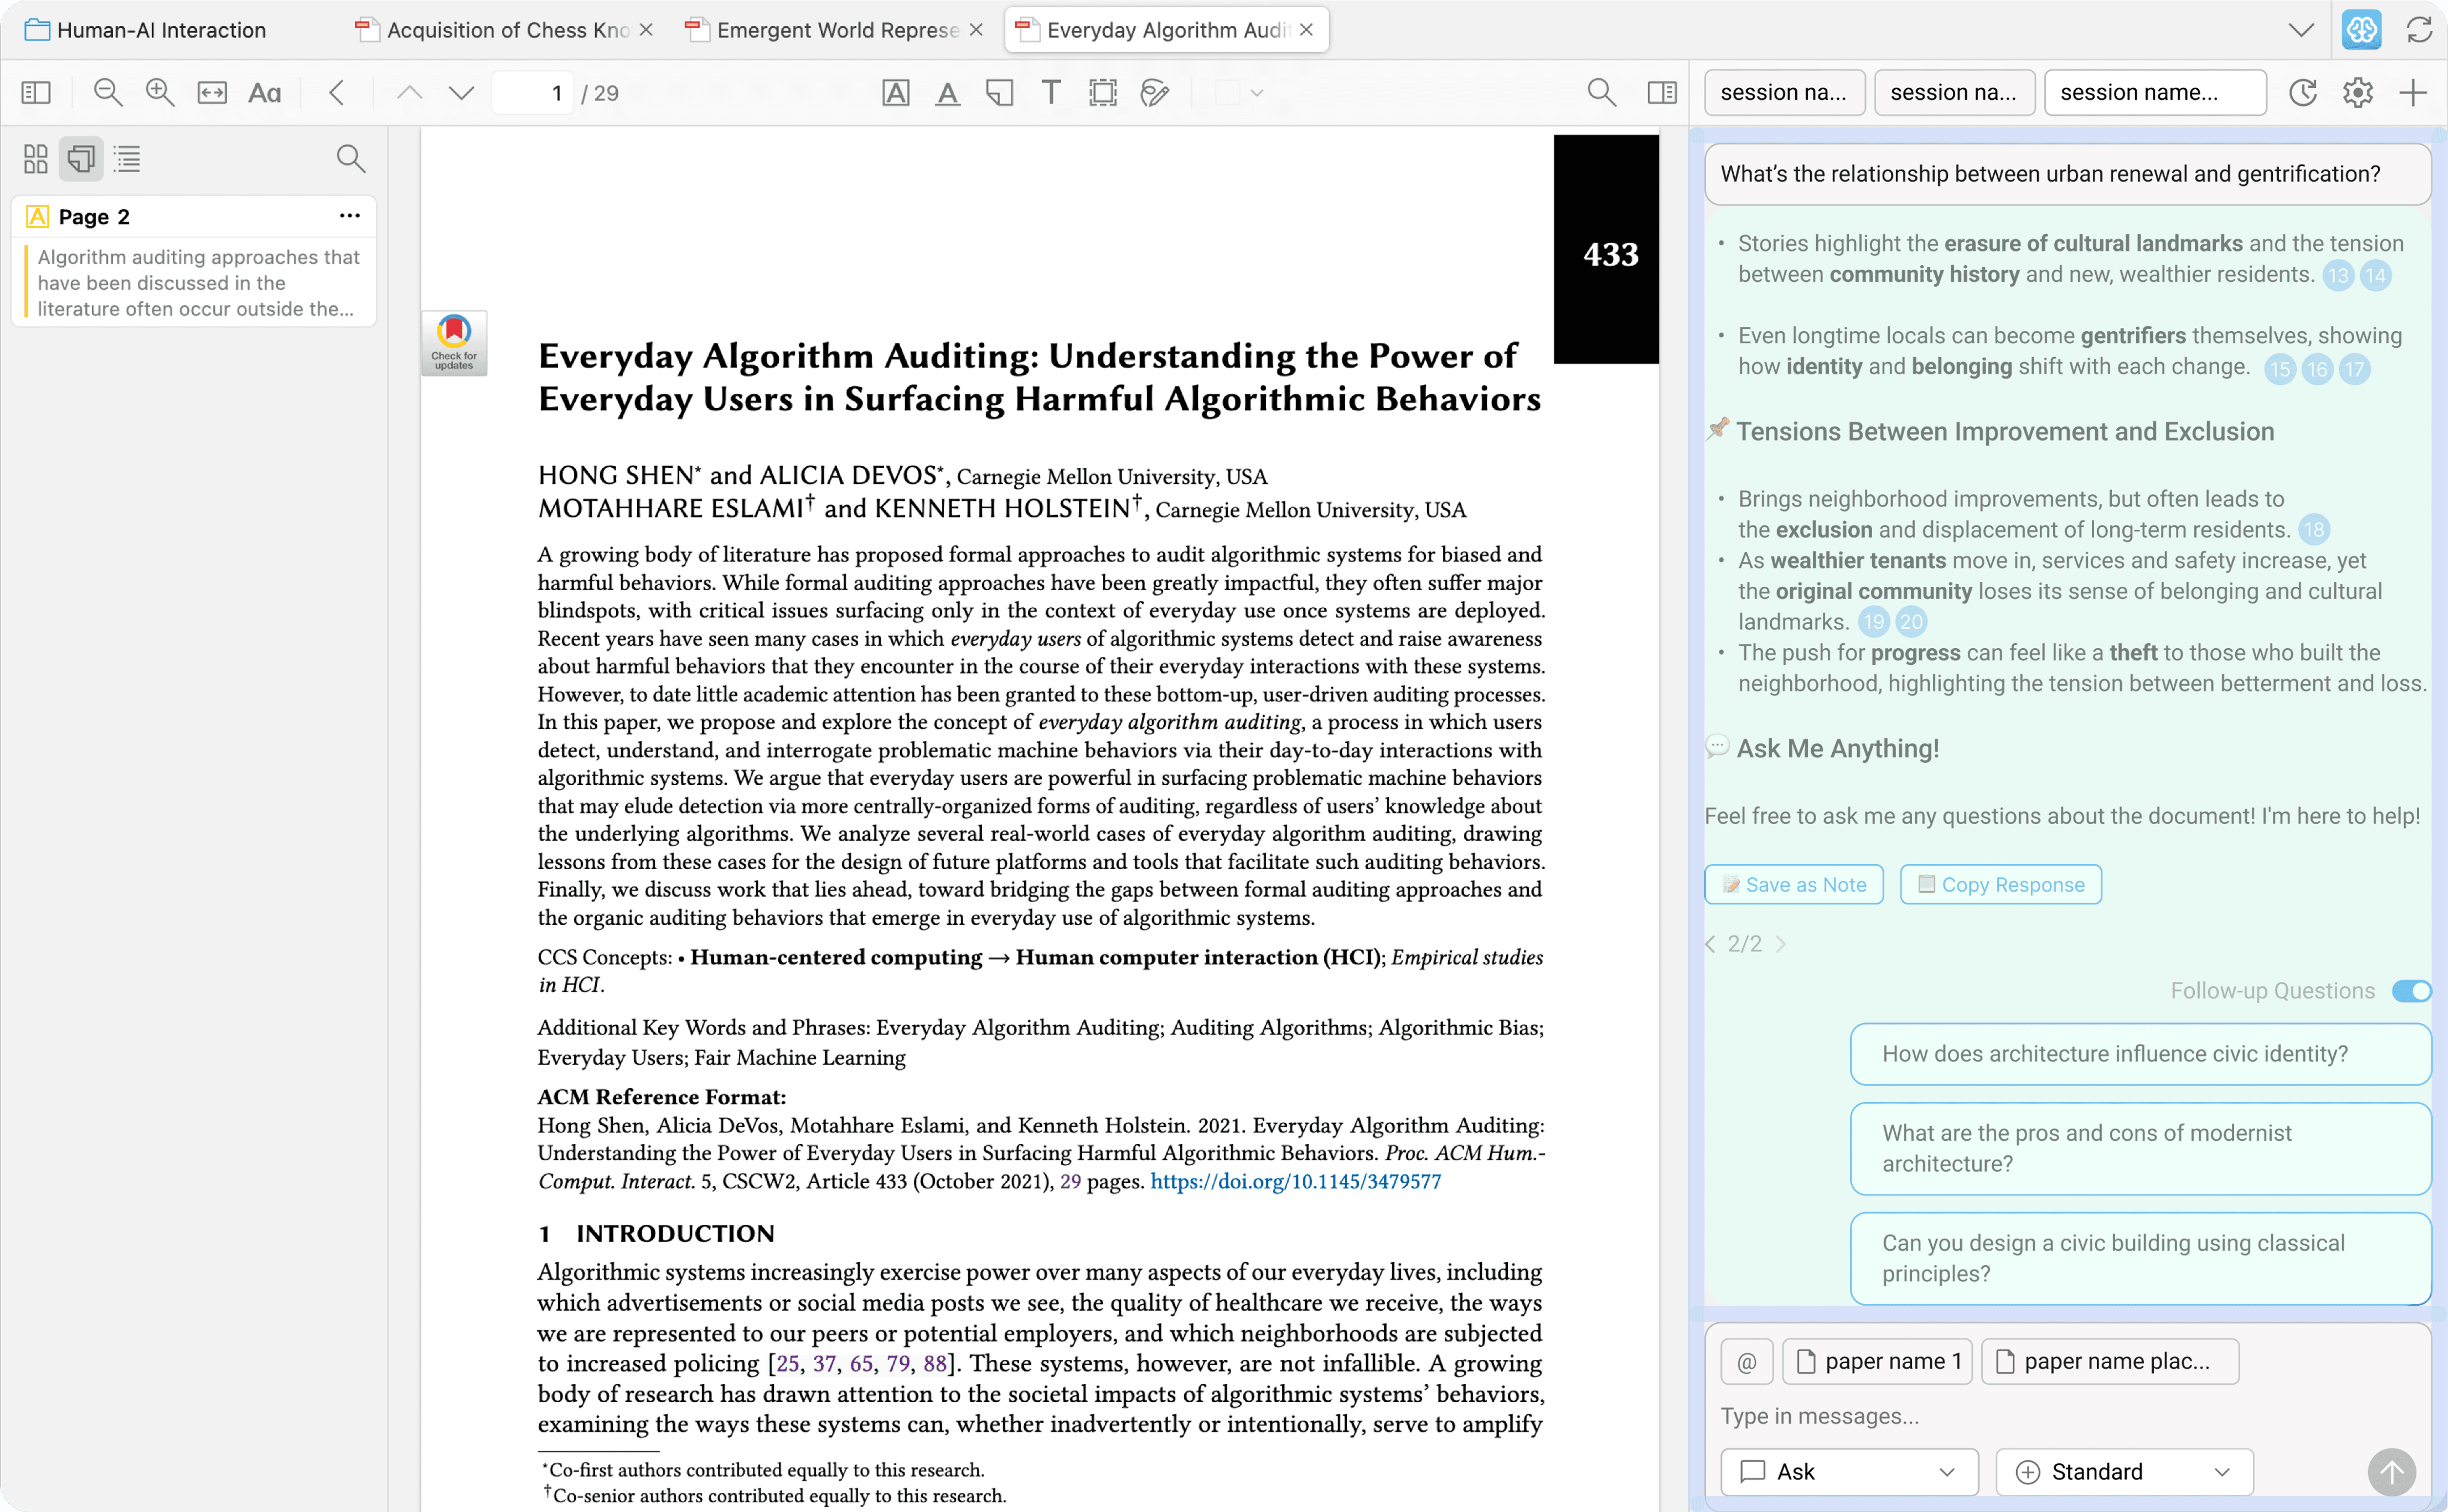Screen dimensions: 2448x1512
Task: Toggle the left sidebar panel
Action: [x=36, y=93]
